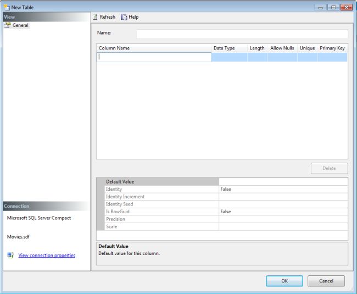Click the connection properties computer icon
The width and height of the screenshot is (357, 294).
[10, 256]
